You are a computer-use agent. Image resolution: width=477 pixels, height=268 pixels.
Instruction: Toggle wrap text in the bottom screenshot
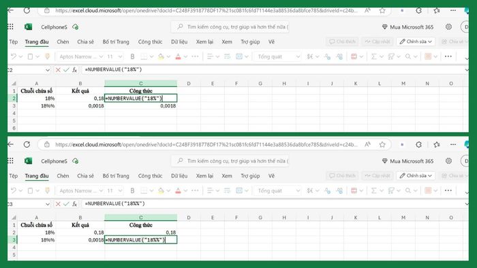coord(227,190)
